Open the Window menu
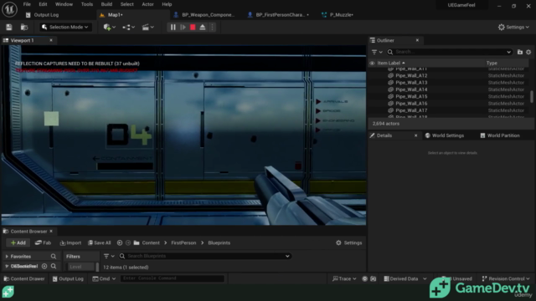 64,4
